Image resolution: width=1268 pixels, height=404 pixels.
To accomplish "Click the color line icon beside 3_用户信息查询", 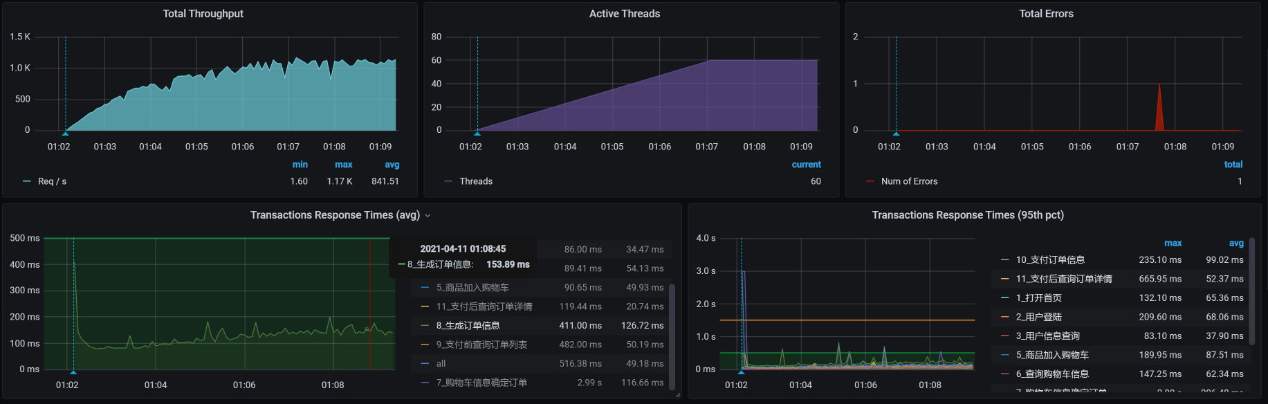I will 1004,336.
